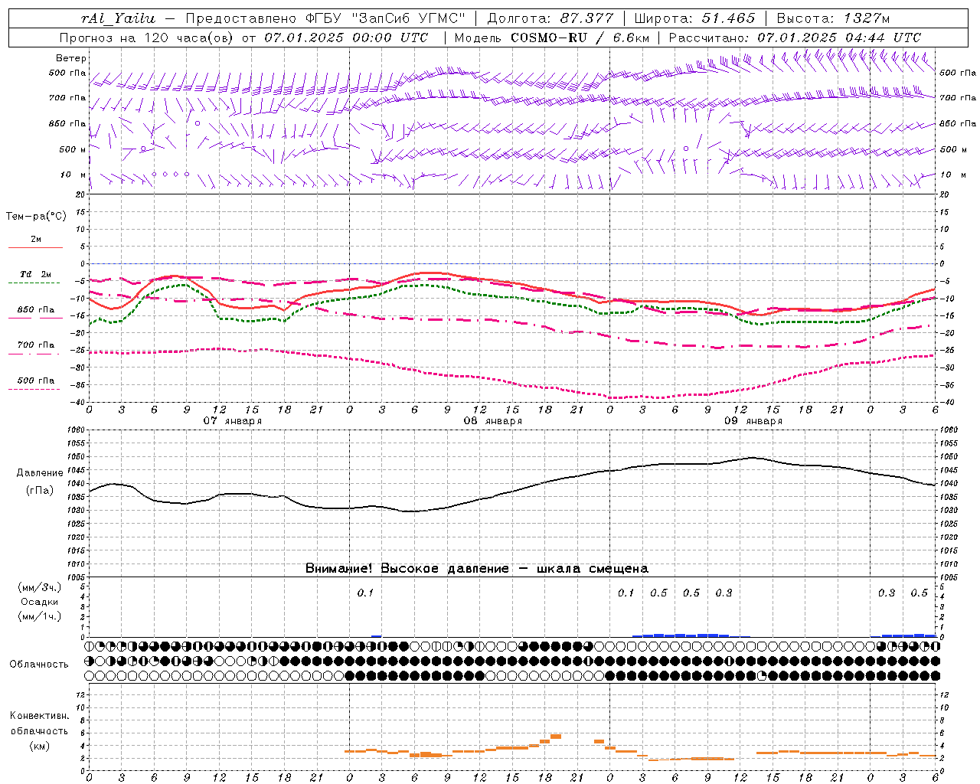Click the station name rAl_Yailu
This screenshot has width=980, height=784.
(x=118, y=18)
